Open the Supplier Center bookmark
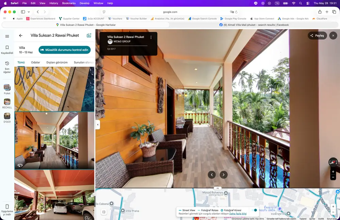The height and width of the screenshot is (220, 340). click(x=69, y=19)
